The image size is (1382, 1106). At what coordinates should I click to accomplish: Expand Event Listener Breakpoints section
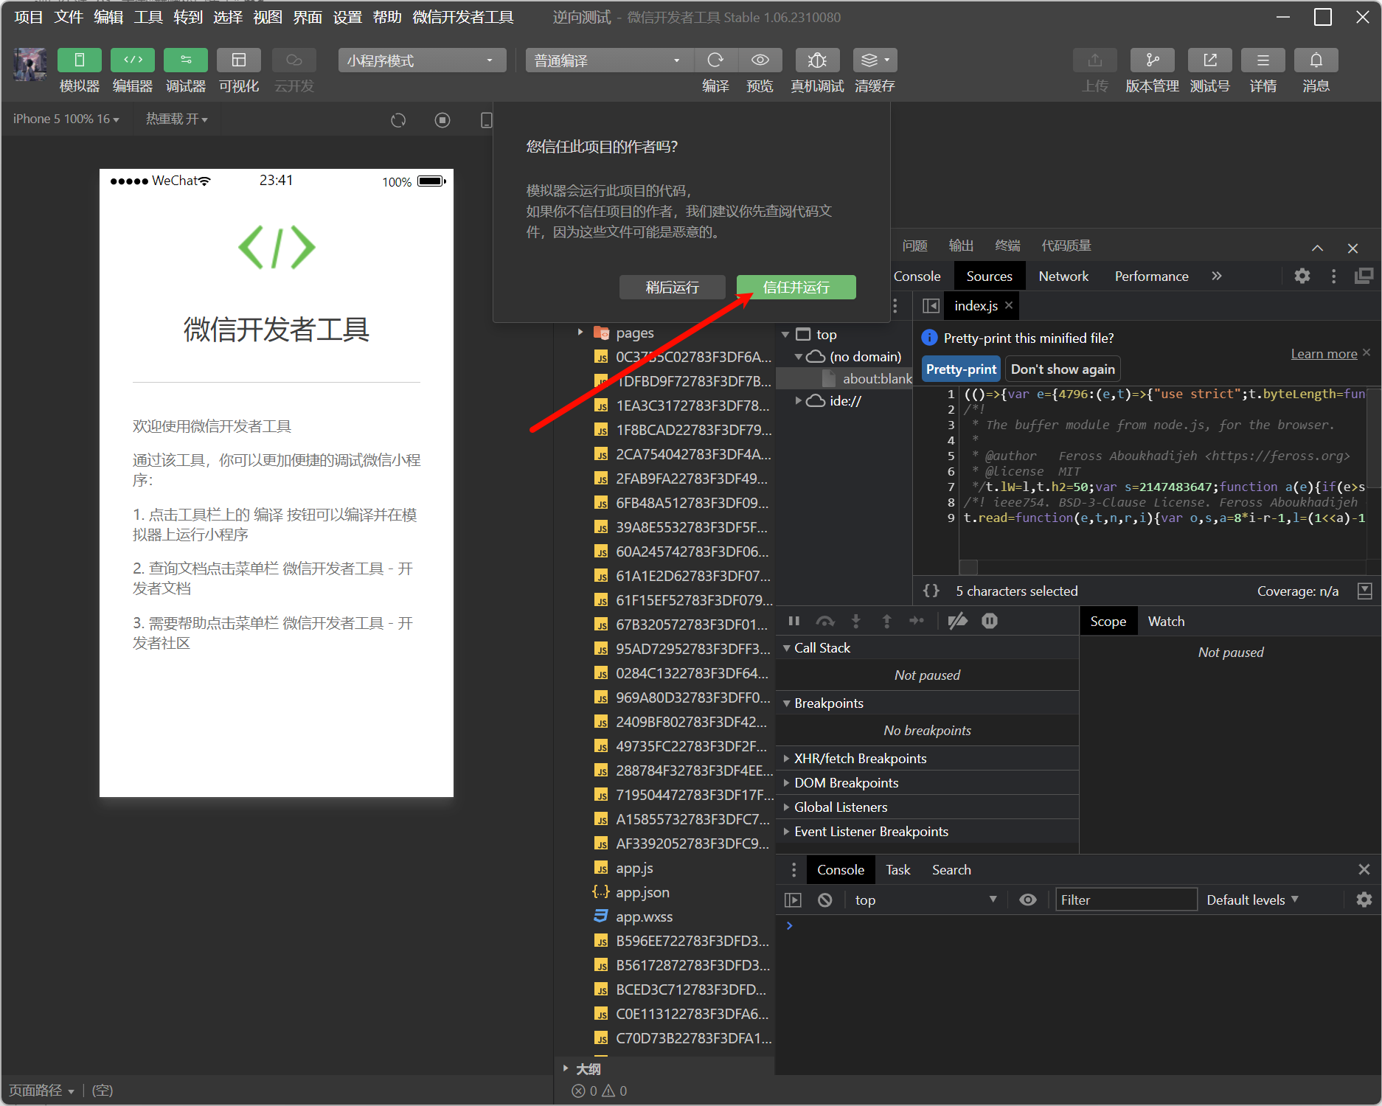(x=787, y=831)
